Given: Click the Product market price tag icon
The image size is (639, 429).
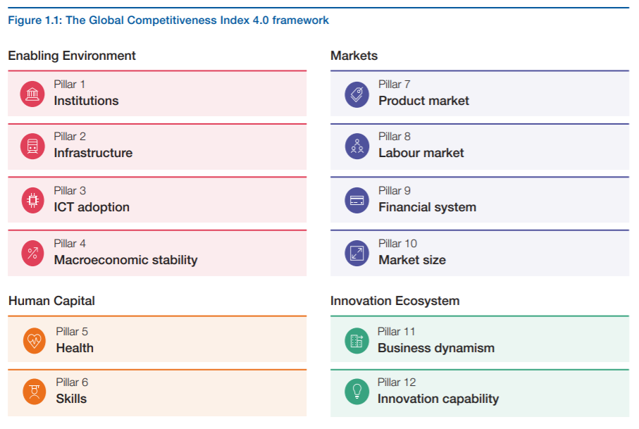Looking at the screenshot, I should click(357, 94).
